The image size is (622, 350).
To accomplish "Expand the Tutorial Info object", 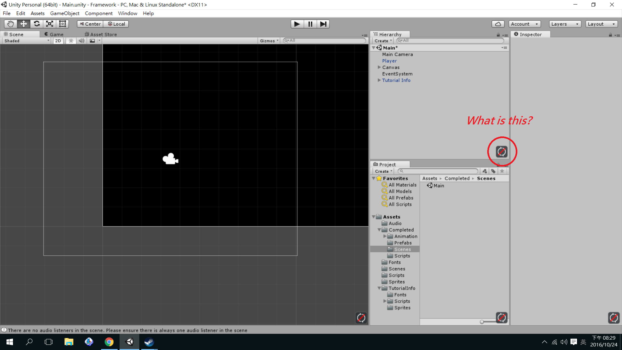I will coord(379,80).
